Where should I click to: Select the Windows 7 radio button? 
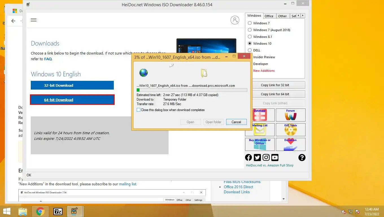(x=250, y=23)
